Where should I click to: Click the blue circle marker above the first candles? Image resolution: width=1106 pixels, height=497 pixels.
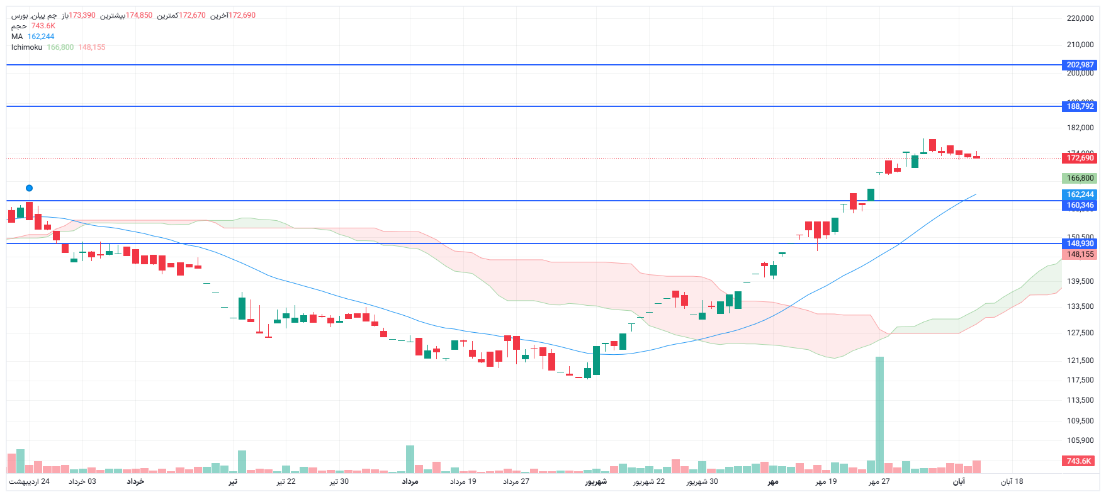click(29, 188)
